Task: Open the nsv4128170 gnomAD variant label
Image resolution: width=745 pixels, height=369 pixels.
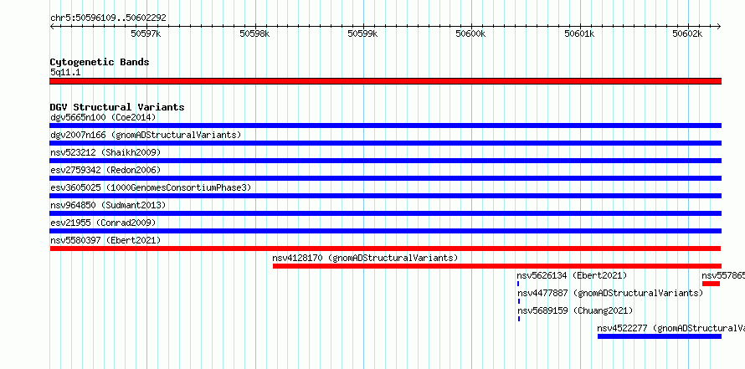Action: 365,258
